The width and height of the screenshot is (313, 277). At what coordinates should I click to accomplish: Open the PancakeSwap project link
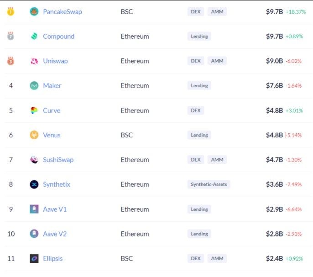point(63,11)
